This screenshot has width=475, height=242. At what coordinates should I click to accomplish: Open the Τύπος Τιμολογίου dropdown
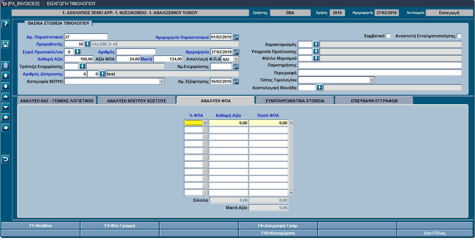[x=372, y=80]
